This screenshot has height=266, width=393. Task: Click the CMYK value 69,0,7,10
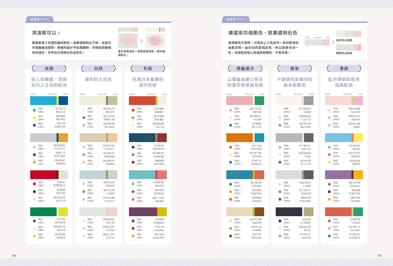(61, 112)
